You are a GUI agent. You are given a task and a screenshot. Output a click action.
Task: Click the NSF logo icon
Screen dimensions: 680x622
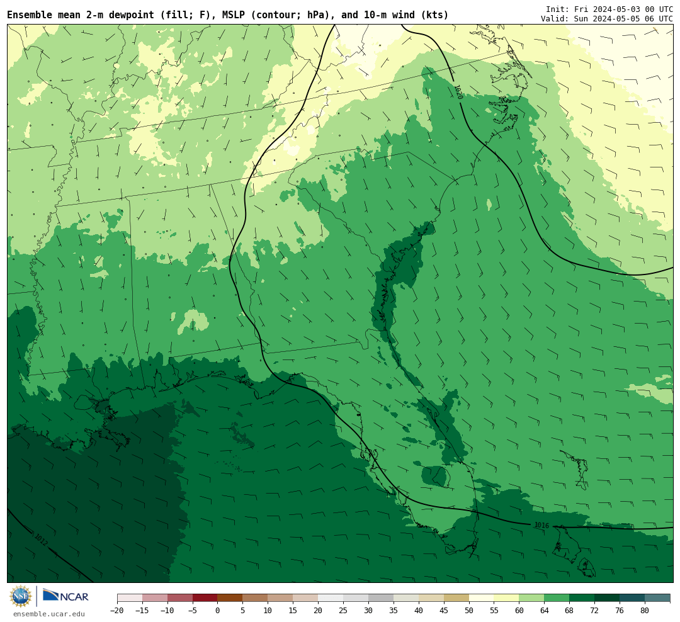pyautogui.click(x=21, y=596)
